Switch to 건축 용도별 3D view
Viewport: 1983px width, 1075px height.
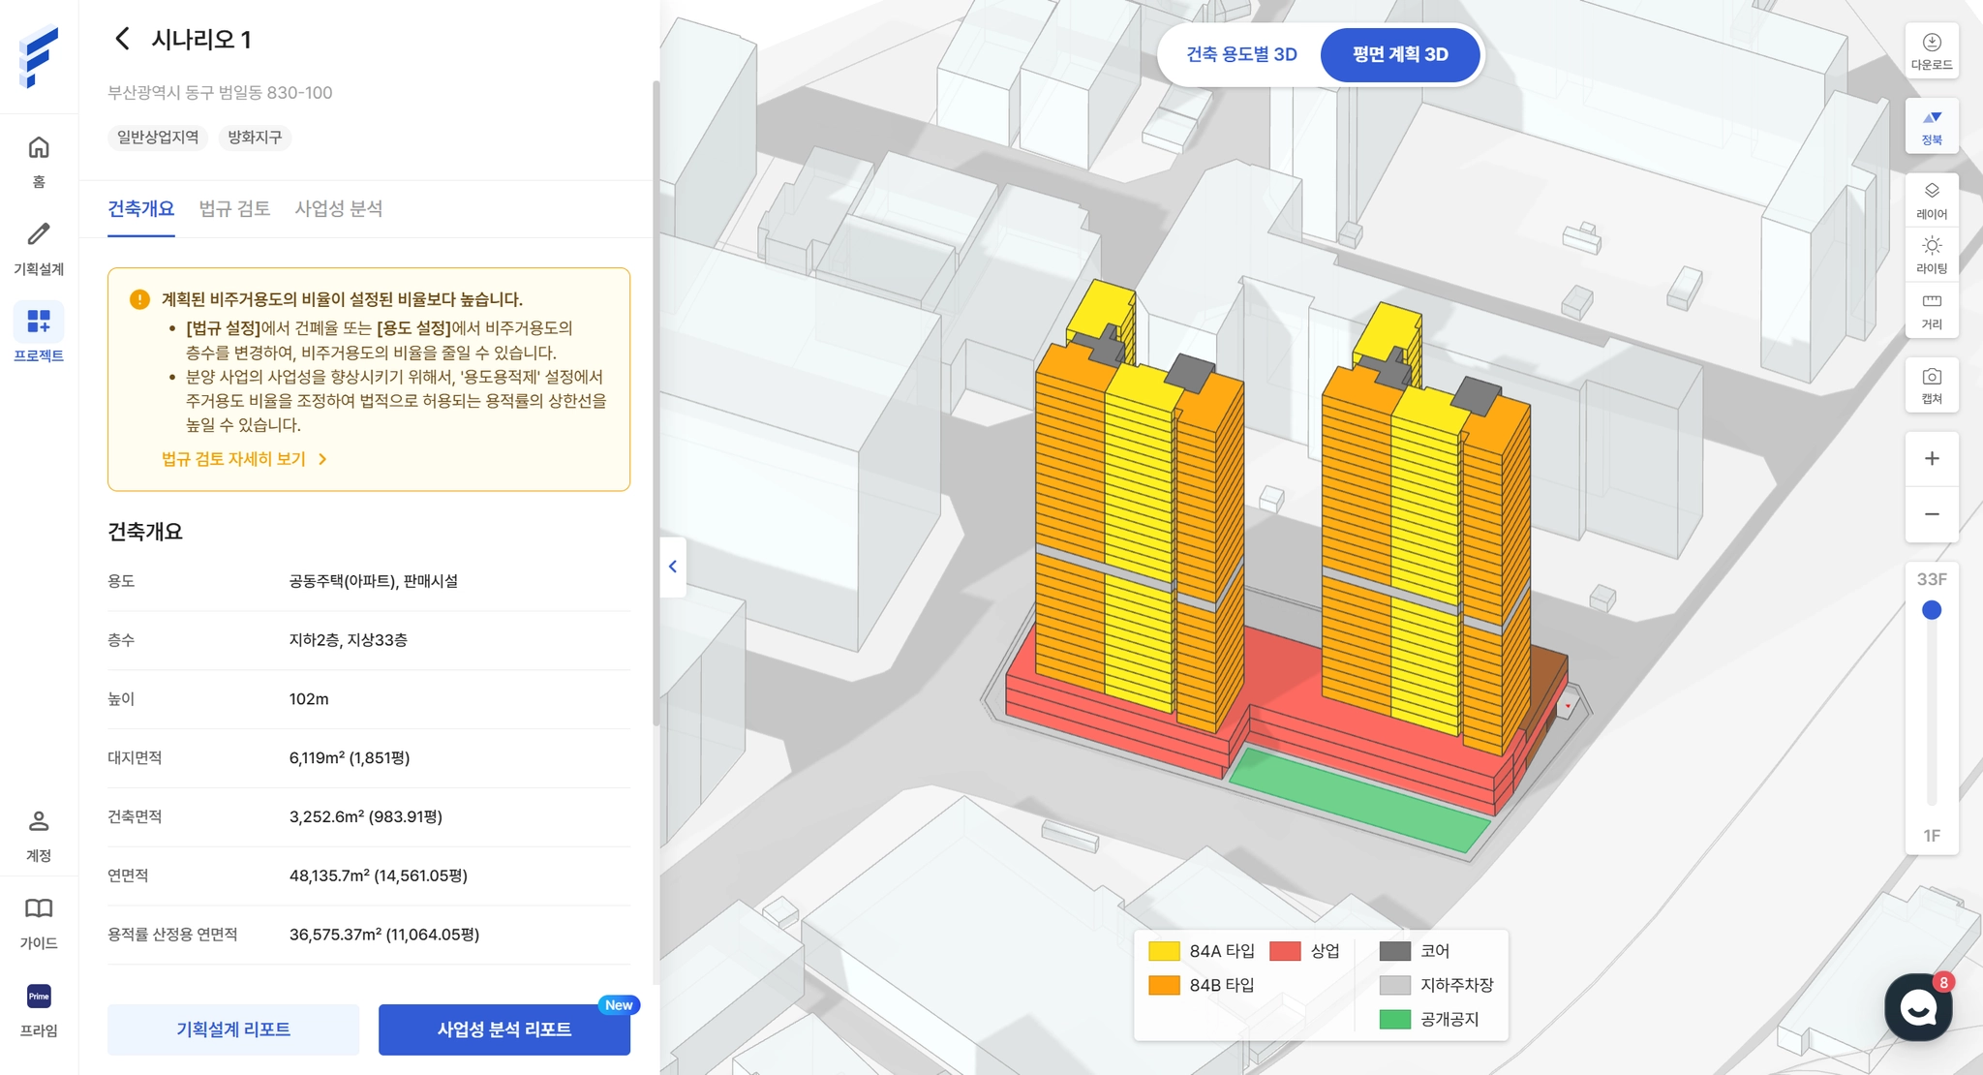[1241, 54]
